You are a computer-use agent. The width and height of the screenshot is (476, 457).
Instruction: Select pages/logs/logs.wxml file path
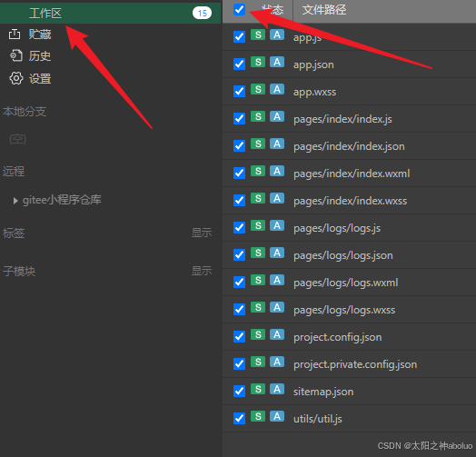click(x=346, y=283)
